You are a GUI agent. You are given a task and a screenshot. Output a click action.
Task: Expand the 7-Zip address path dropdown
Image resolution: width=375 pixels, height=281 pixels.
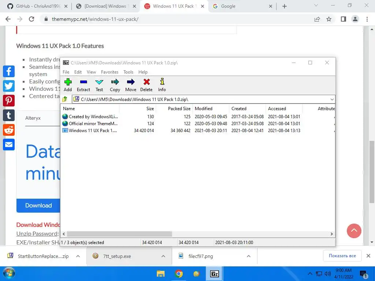point(332,100)
